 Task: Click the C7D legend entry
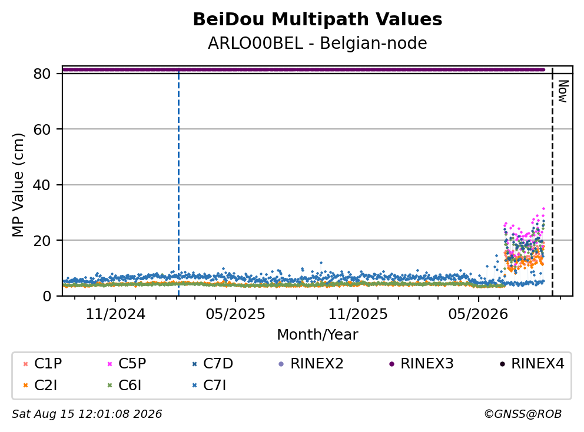[x=213, y=364]
